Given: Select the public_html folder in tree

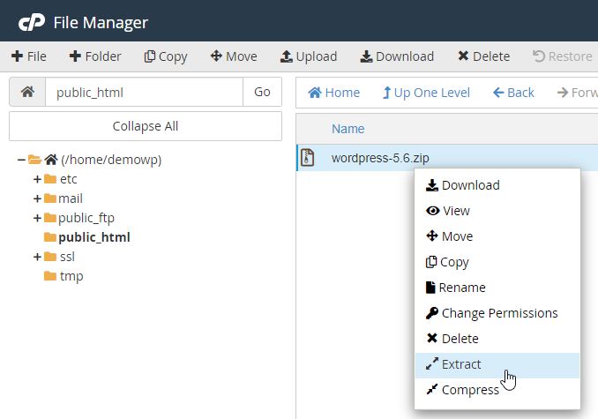Looking at the screenshot, I should [x=94, y=237].
